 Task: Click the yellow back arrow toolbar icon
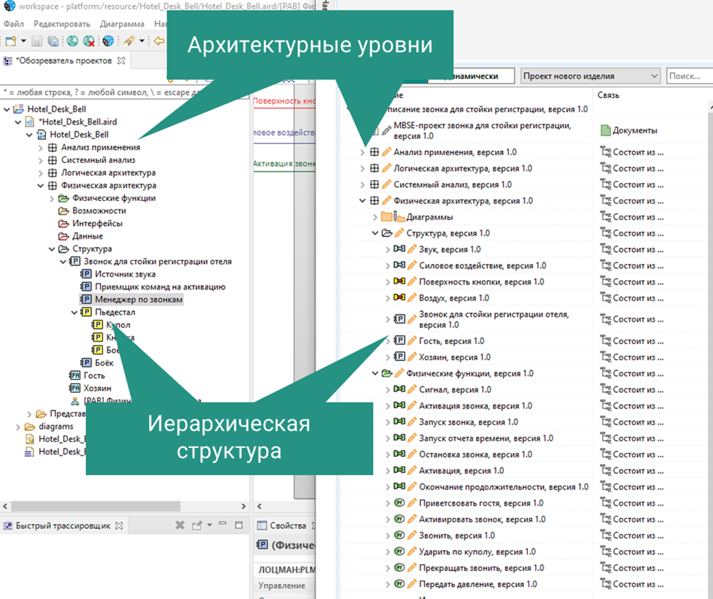(x=159, y=41)
